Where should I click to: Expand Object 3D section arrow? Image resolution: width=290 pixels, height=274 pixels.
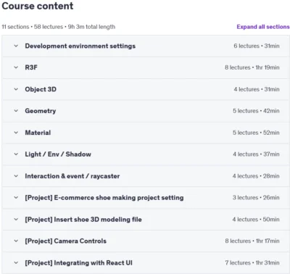click(x=16, y=89)
